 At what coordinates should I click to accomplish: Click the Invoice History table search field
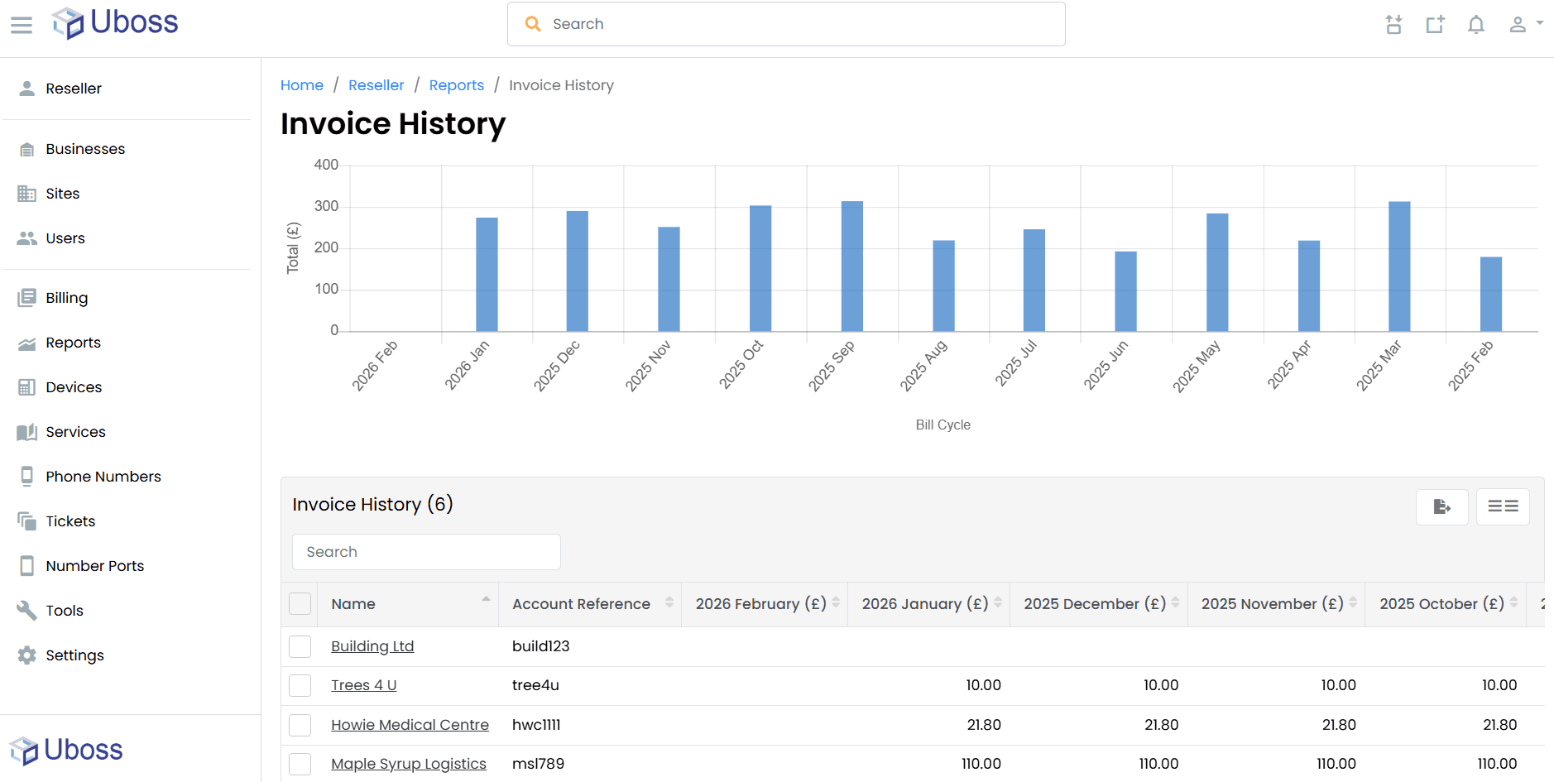click(426, 552)
